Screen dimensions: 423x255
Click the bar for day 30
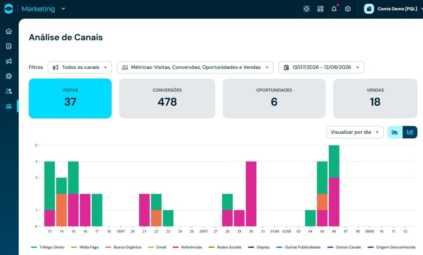(251, 194)
